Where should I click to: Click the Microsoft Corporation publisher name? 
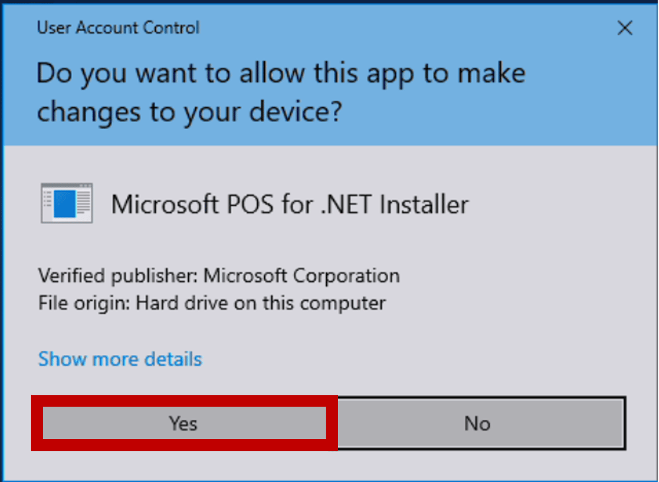(x=301, y=275)
